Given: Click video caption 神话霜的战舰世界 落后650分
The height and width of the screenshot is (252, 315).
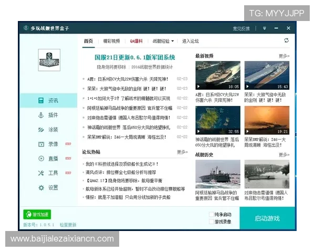Looking at the screenshot, I should (x=217, y=142).
